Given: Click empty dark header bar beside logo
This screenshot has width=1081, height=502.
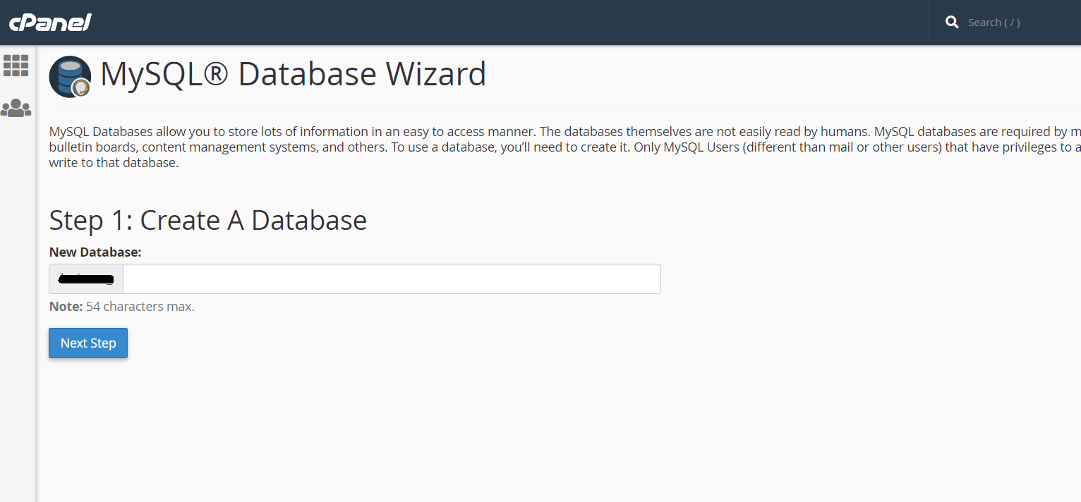Looking at the screenshot, I should [x=494, y=23].
